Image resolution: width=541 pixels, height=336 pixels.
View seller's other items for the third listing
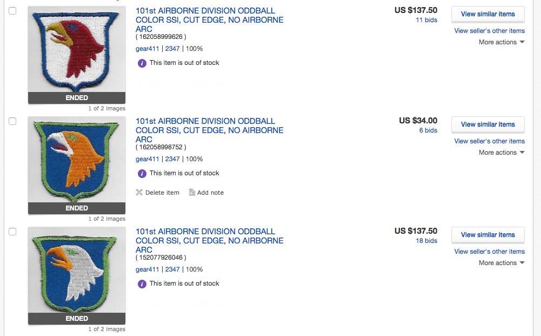(x=489, y=252)
